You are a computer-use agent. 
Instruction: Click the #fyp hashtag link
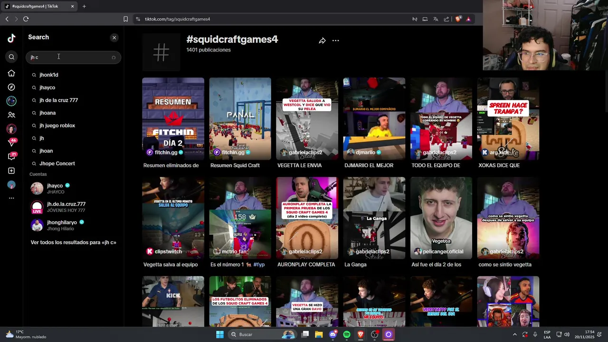click(259, 265)
